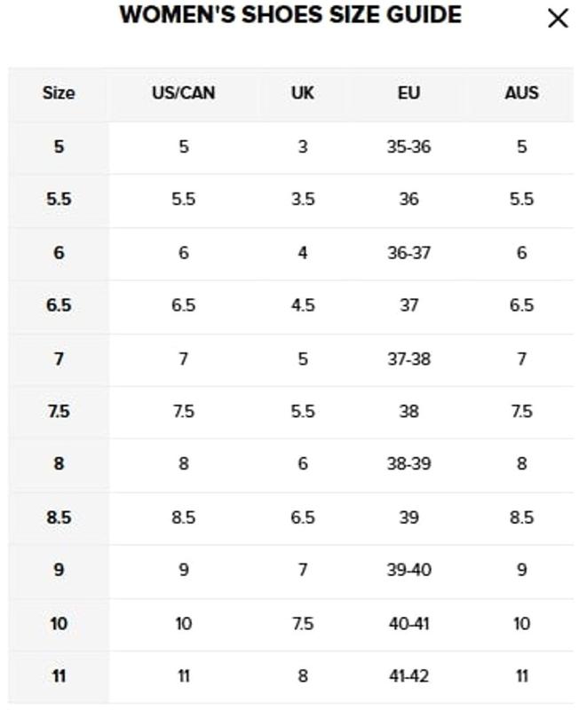The height and width of the screenshot is (710, 579).
Task: Click the EU 41-42 value
Action: point(408,676)
